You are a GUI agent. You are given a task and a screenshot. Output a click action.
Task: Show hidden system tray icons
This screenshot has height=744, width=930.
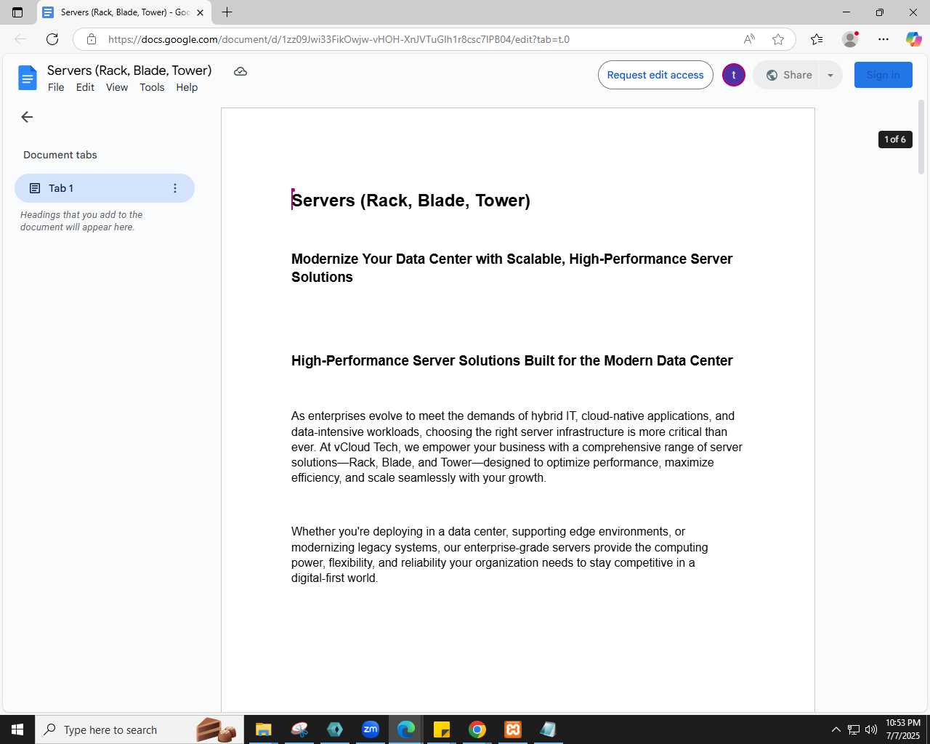[x=836, y=729]
